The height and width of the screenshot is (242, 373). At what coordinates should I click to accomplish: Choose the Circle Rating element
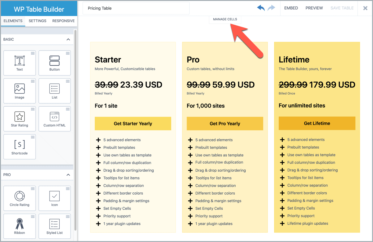pyautogui.click(x=19, y=198)
